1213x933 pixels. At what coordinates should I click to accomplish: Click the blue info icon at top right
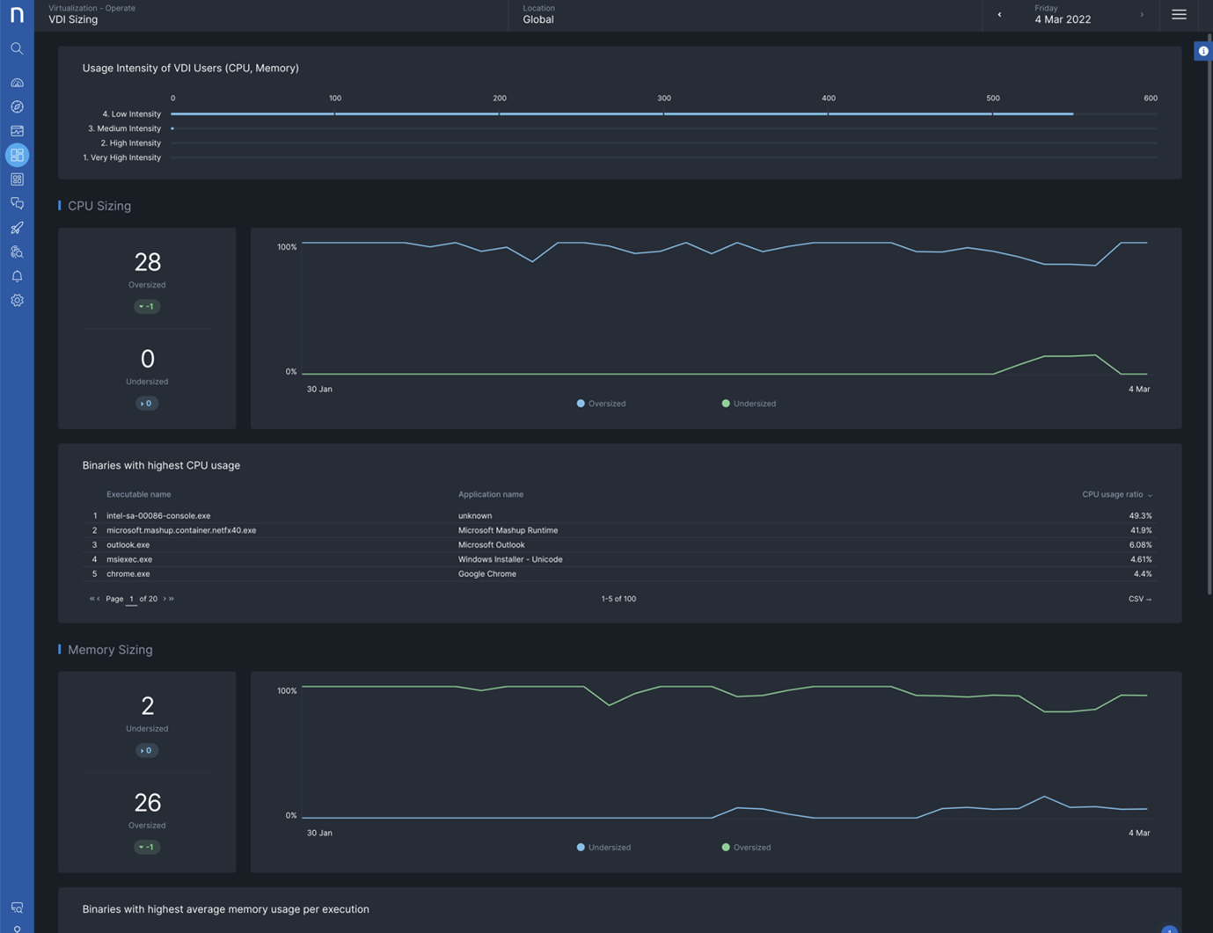pos(1202,51)
